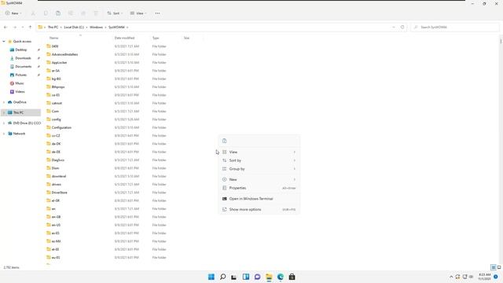Click the Cut scissors icon in toolbar
503x283 pixels.
(x=33, y=13)
